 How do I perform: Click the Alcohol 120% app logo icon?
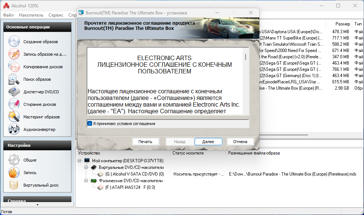[x=6, y=6]
